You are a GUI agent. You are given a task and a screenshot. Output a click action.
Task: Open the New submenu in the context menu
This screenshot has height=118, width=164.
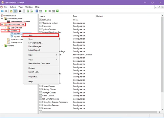pyautogui.click(x=41, y=55)
